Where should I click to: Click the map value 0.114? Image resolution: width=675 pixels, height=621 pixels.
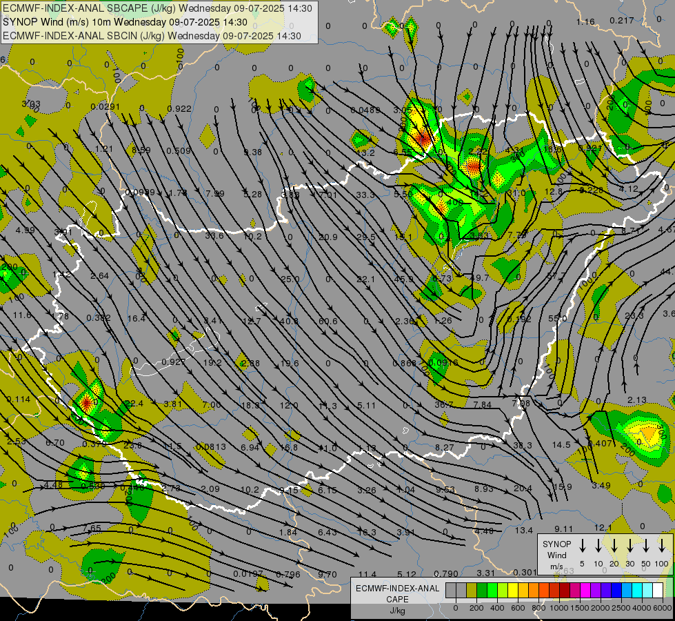point(19,399)
